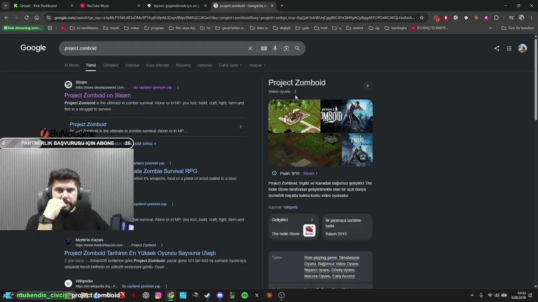538x302 pixels.
Task: Show hidden system tray icons
Action: pos(472,295)
